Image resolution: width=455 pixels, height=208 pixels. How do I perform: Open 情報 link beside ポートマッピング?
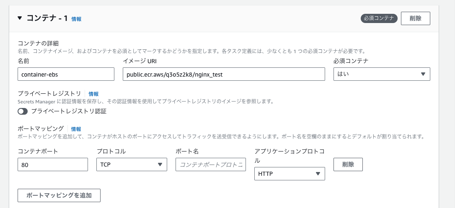pos(76,129)
